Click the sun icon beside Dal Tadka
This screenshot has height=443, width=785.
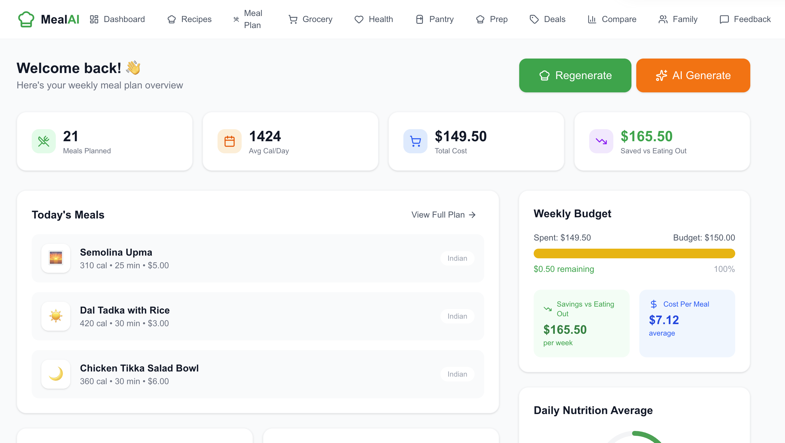point(56,316)
